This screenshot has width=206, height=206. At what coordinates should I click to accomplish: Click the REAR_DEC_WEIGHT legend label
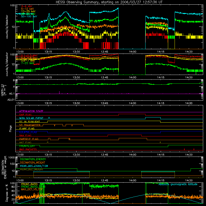click(31, 169)
